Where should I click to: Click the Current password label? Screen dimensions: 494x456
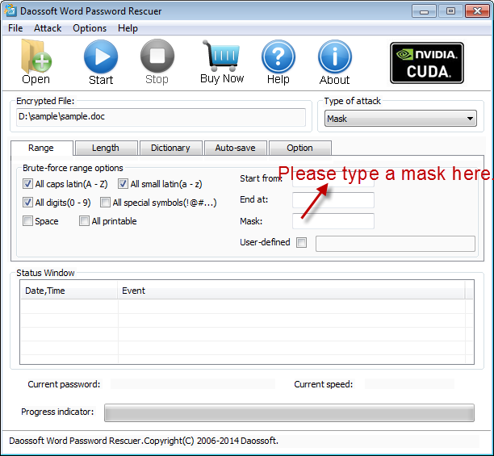click(x=64, y=384)
